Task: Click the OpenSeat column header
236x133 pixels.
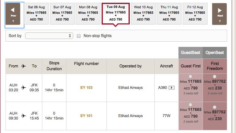Action: [x=215, y=53]
